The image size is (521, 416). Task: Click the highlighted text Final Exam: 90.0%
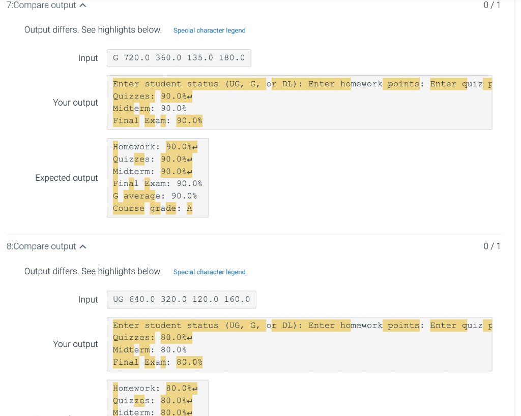pos(158,120)
